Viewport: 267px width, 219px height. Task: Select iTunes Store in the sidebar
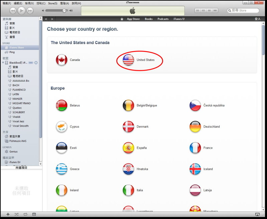pyautogui.click(x=20, y=48)
